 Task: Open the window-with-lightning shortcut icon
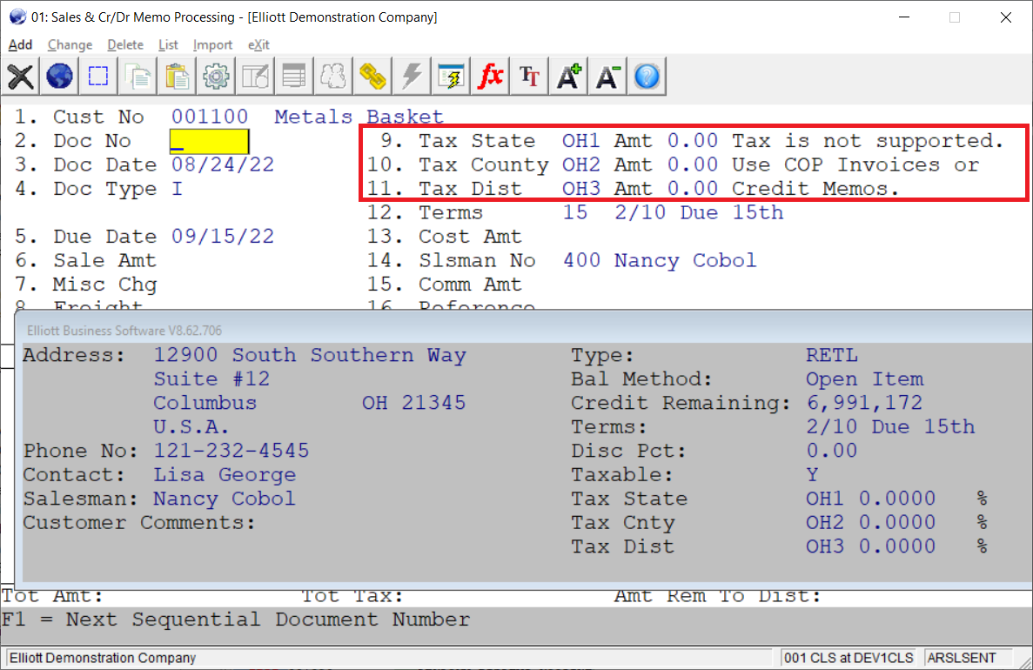451,77
